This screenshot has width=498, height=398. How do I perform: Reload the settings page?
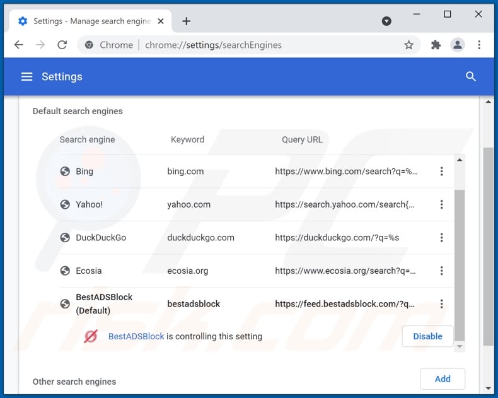62,45
